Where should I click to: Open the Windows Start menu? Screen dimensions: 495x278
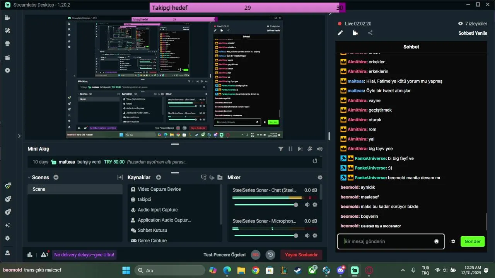pyautogui.click(x=126, y=270)
